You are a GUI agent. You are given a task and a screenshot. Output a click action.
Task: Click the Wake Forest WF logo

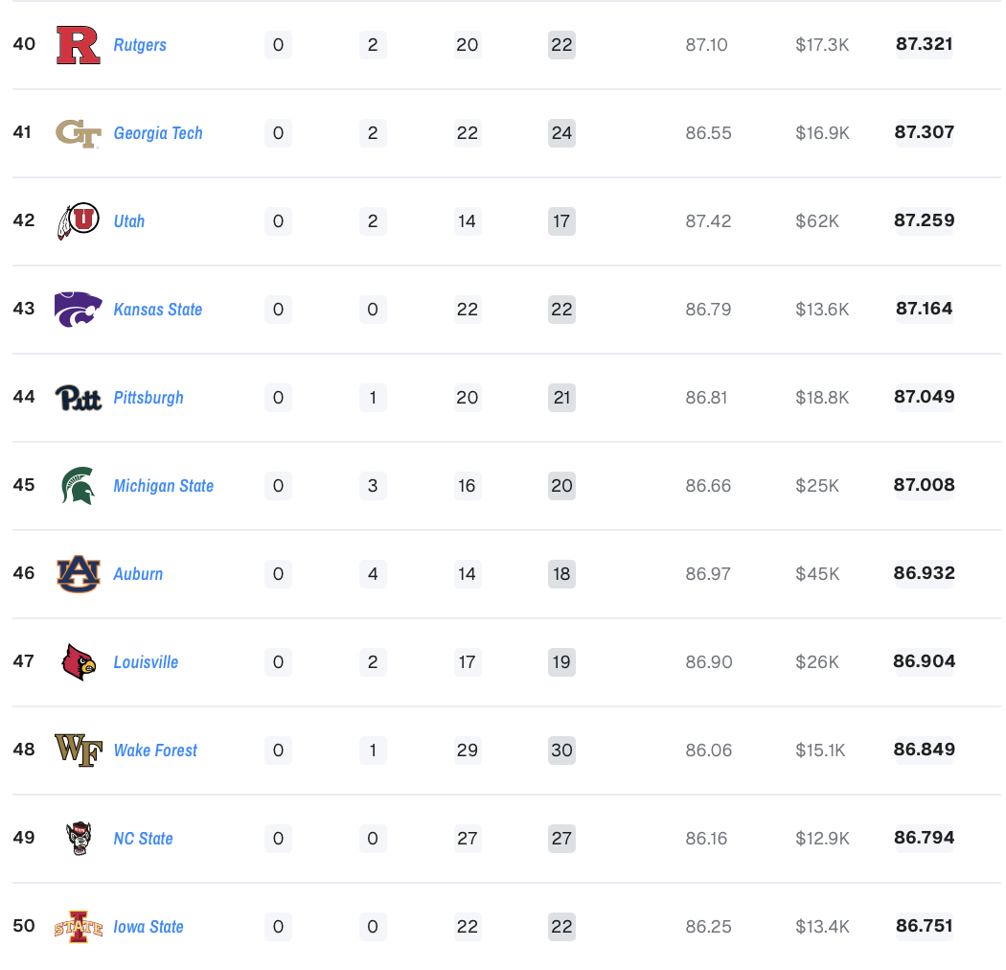pos(79,751)
